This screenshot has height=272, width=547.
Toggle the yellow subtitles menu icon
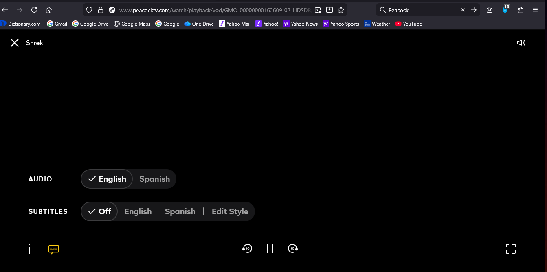pyautogui.click(x=54, y=249)
